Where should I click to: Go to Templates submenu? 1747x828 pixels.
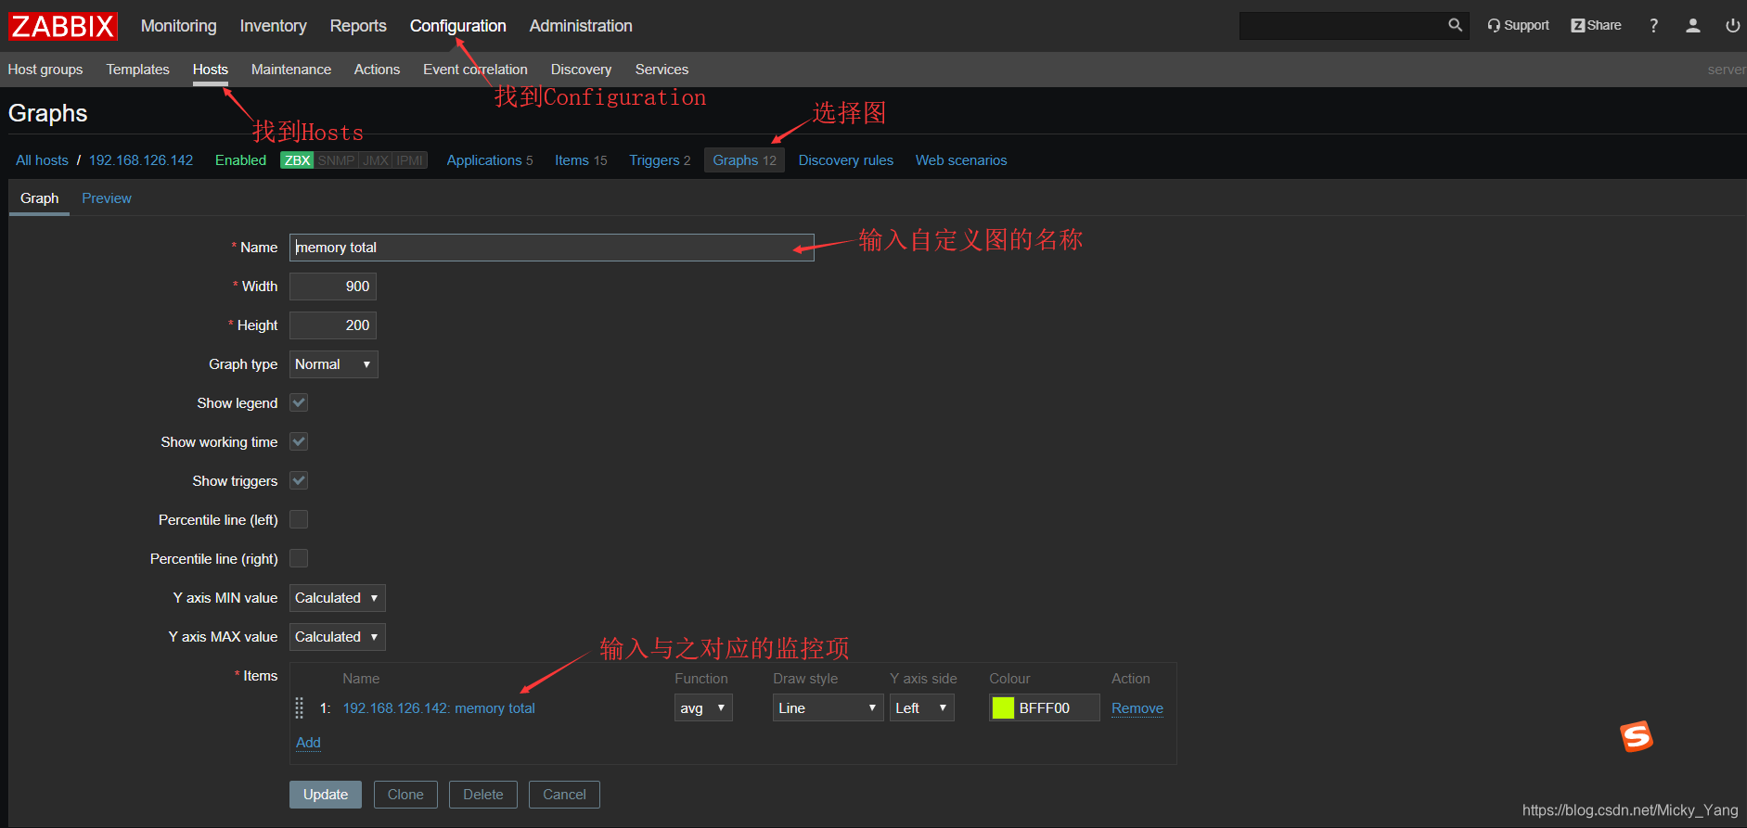point(137,70)
